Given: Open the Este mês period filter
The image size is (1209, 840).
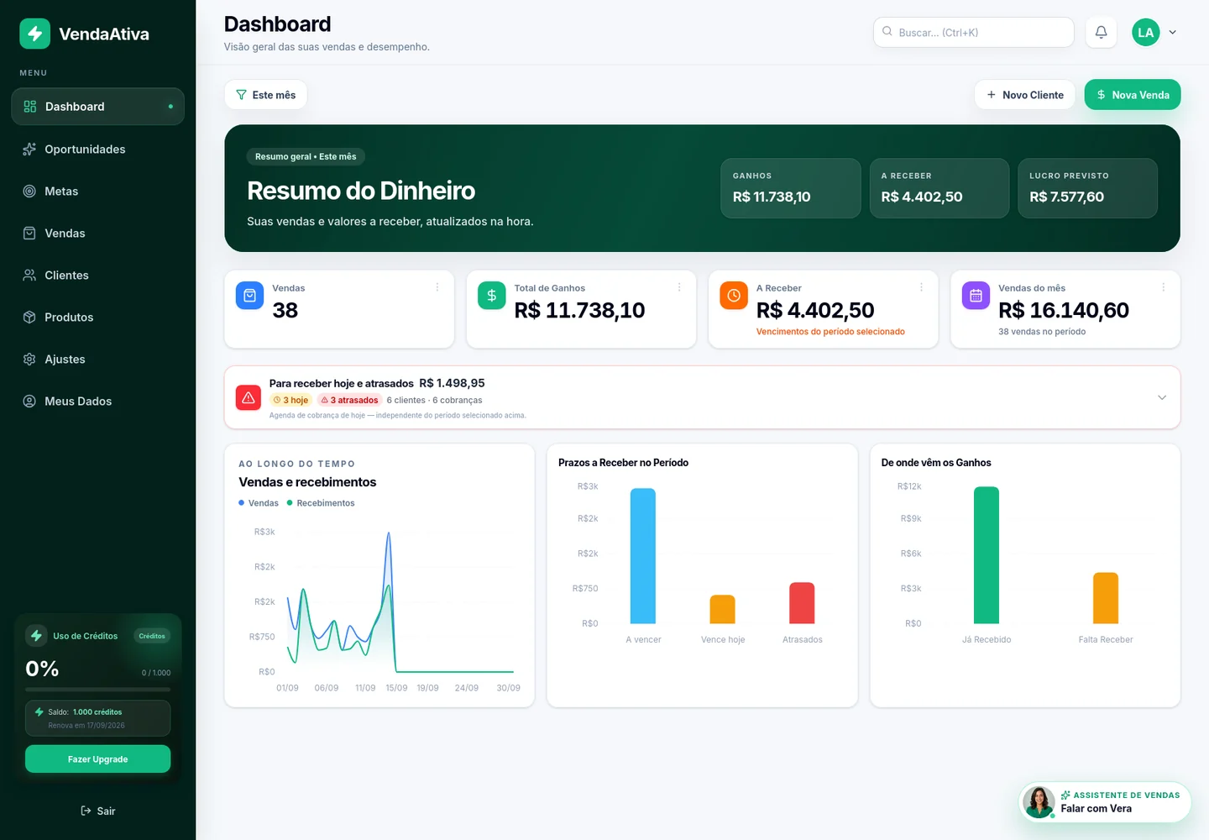Looking at the screenshot, I should click(x=265, y=95).
